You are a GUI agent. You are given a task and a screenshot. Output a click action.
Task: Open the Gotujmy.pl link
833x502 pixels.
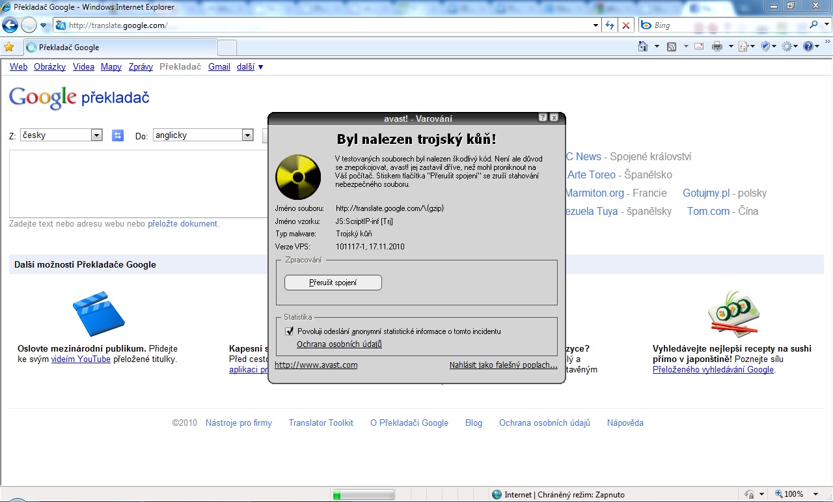(706, 193)
